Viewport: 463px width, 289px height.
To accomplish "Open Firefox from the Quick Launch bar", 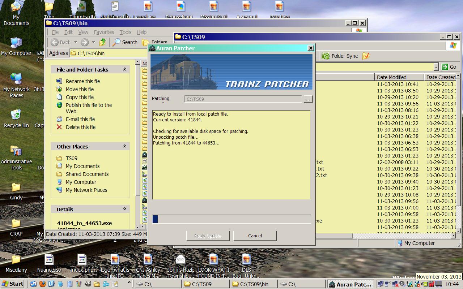I will (42, 284).
